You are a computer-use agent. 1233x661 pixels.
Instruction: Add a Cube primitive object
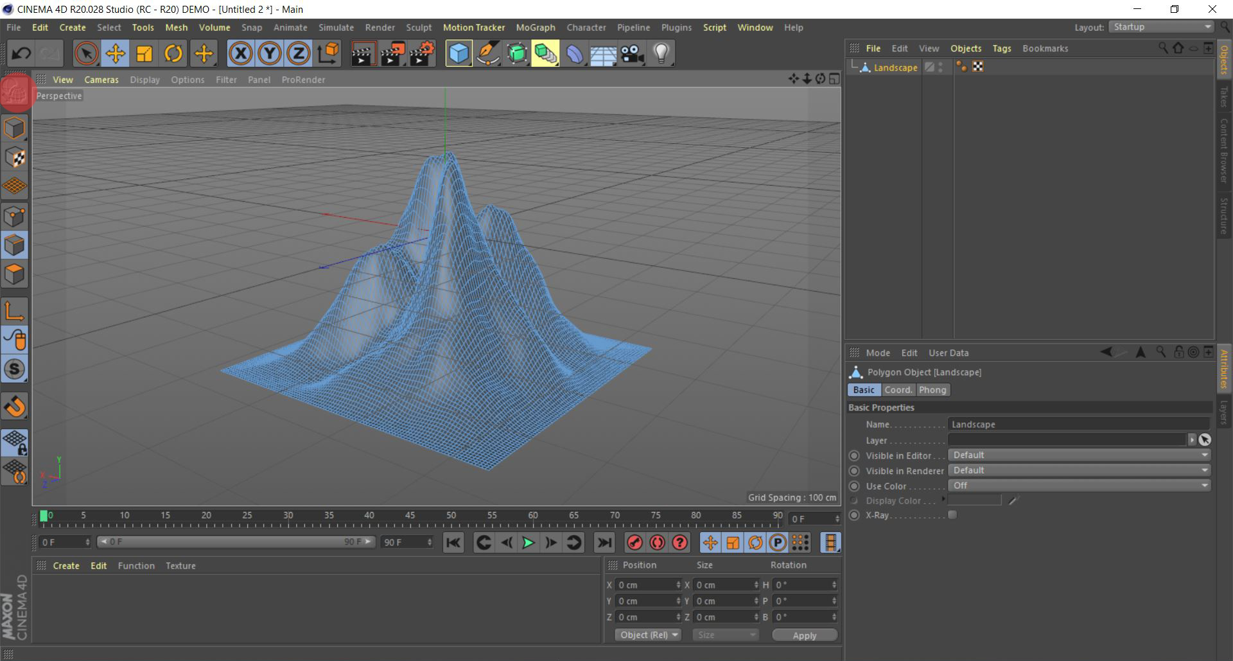pyautogui.click(x=459, y=53)
